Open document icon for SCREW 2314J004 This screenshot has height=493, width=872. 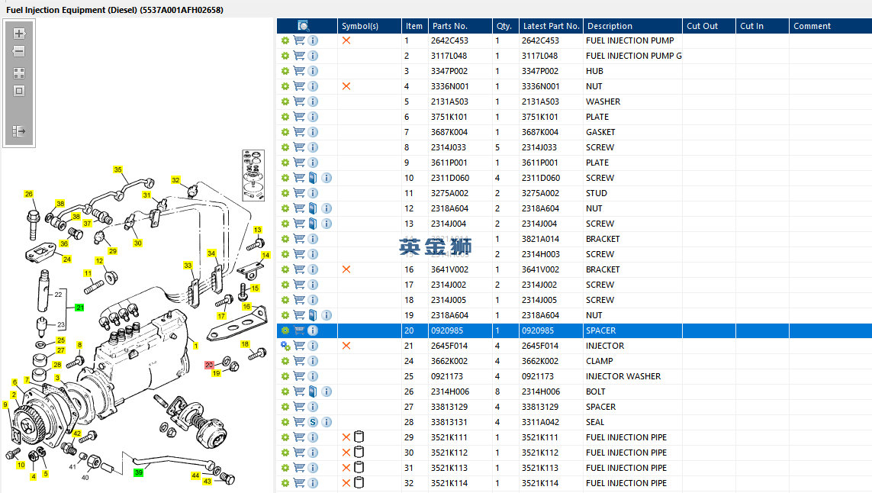[313, 224]
